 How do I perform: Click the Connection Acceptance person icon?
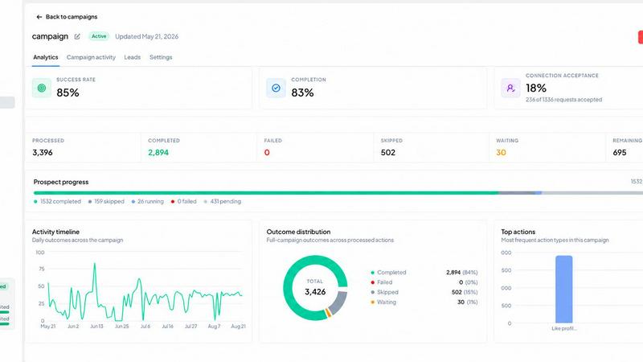[510, 88]
